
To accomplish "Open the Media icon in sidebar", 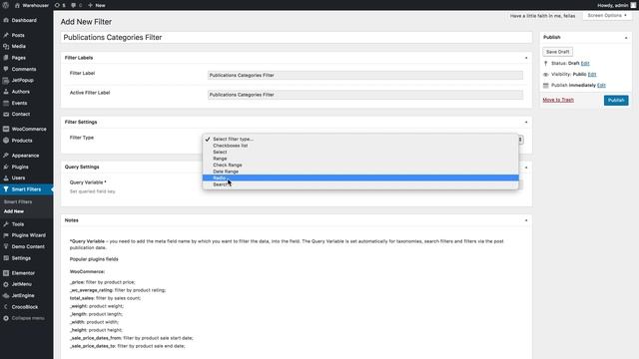I will [x=6, y=47].
